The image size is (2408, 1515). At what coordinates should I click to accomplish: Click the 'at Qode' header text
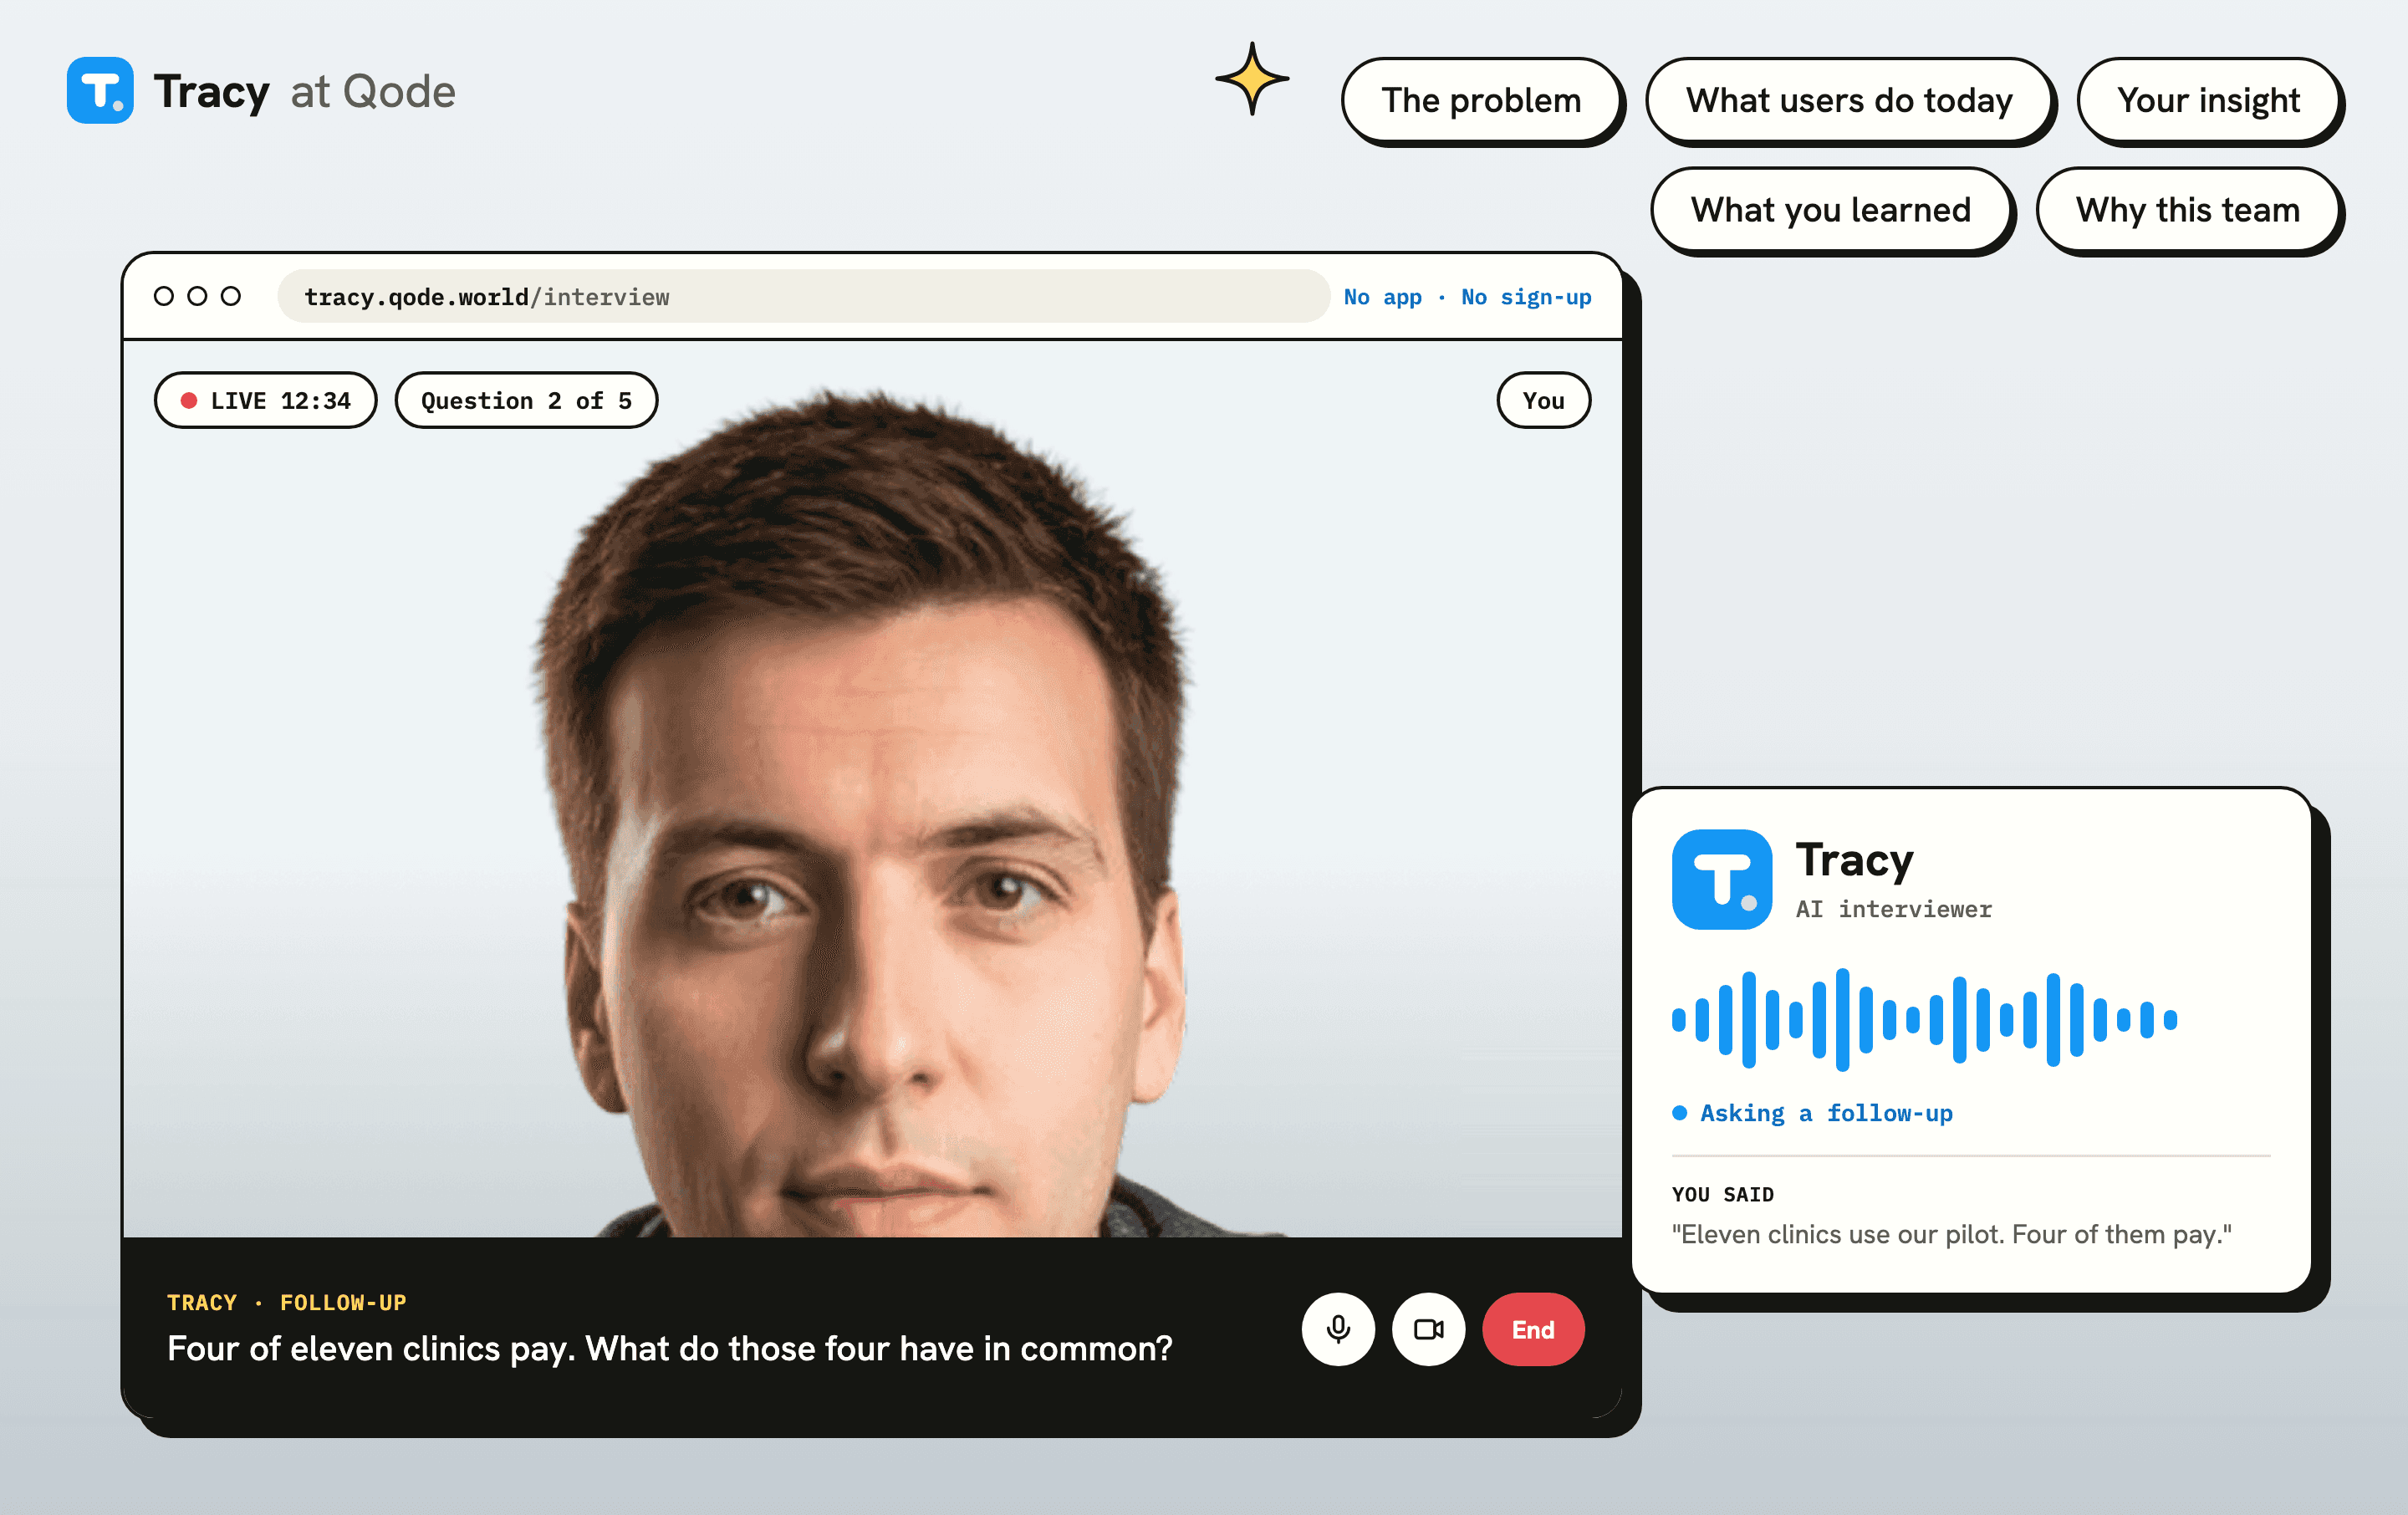tap(373, 91)
